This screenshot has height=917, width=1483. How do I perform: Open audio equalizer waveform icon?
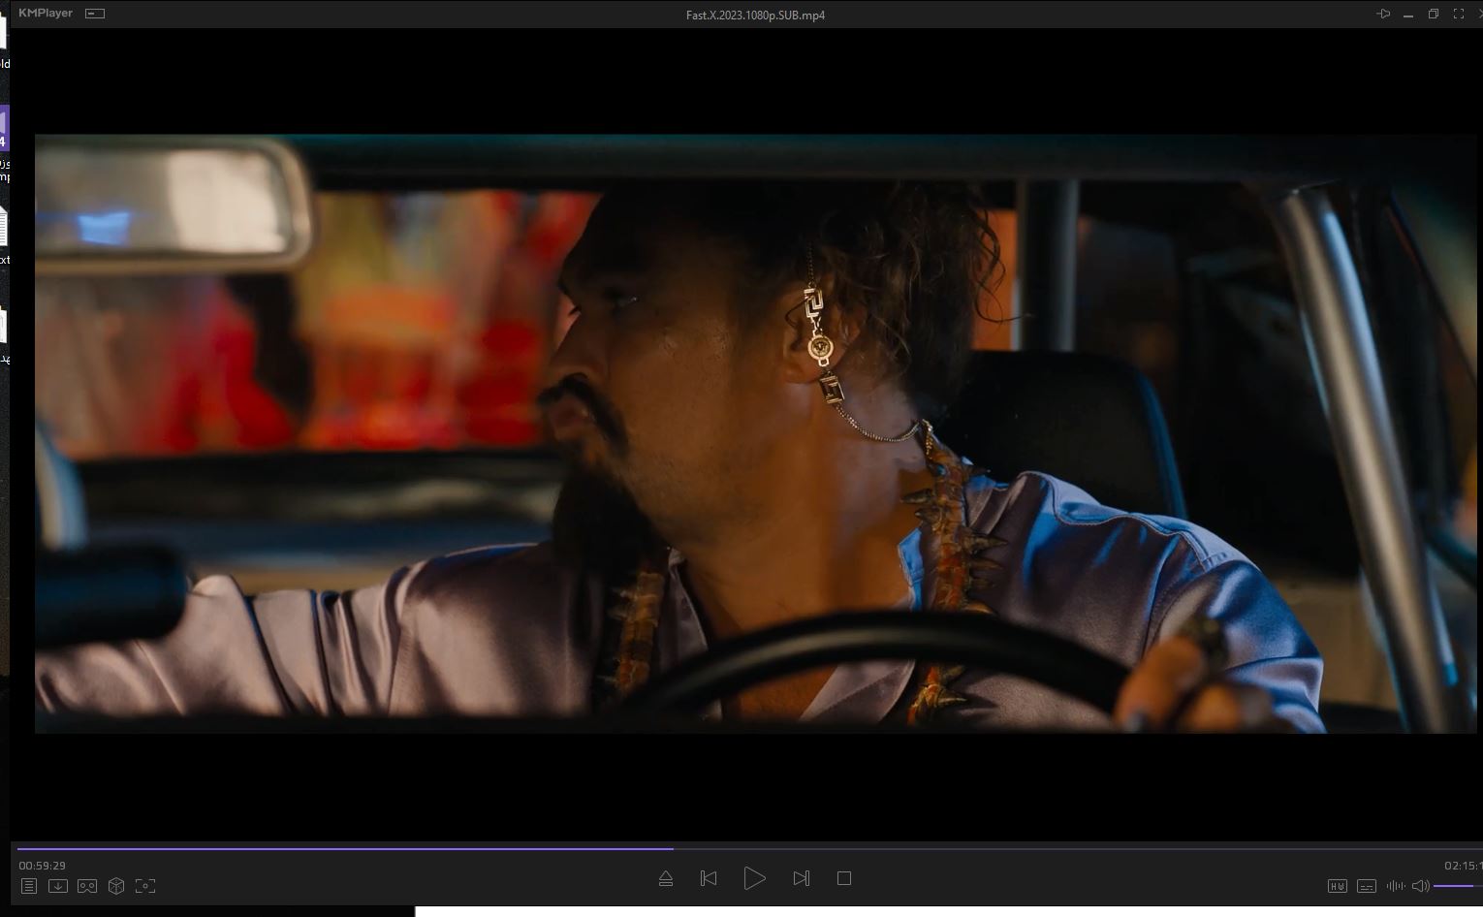coord(1396,886)
